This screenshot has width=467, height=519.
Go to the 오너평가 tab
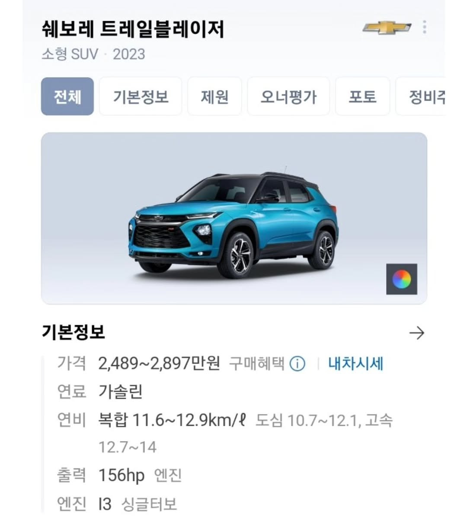click(x=288, y=97)
